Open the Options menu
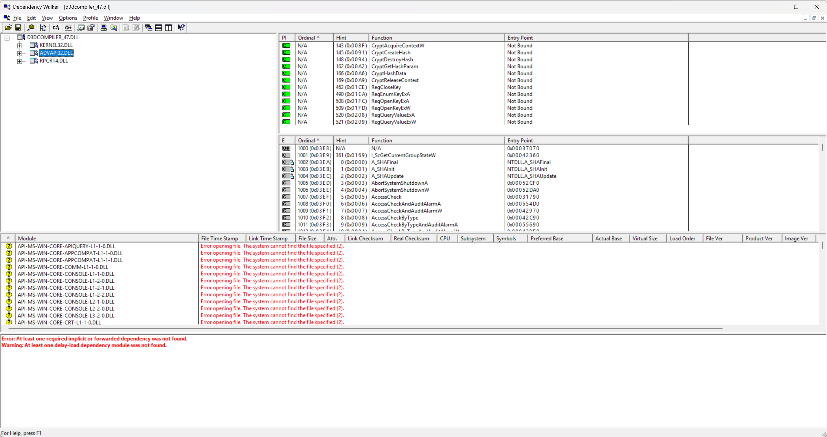 (67, 18)
